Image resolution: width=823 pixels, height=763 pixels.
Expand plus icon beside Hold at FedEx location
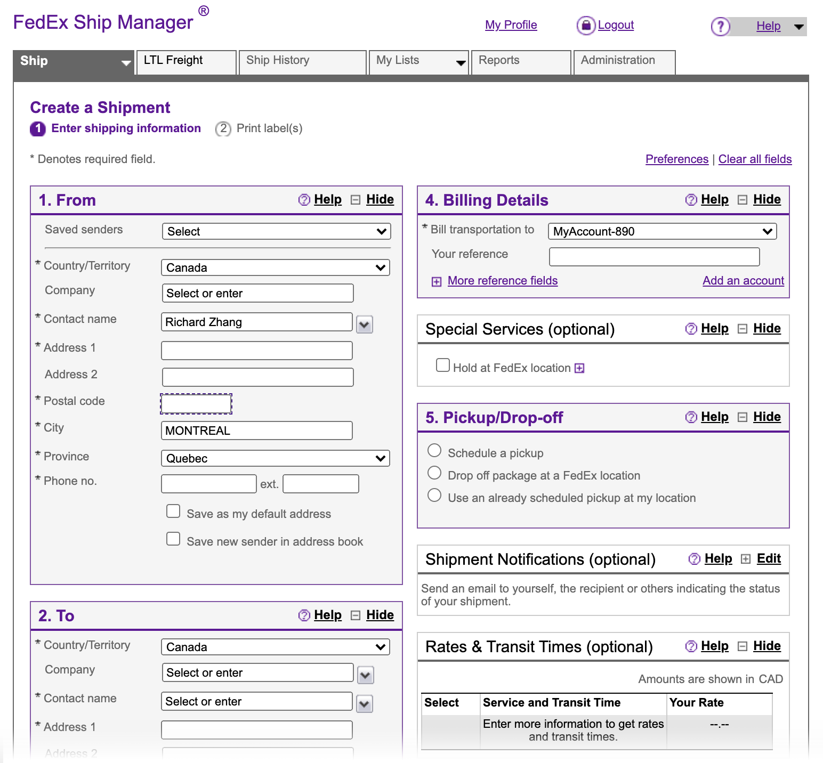point(579,368)
